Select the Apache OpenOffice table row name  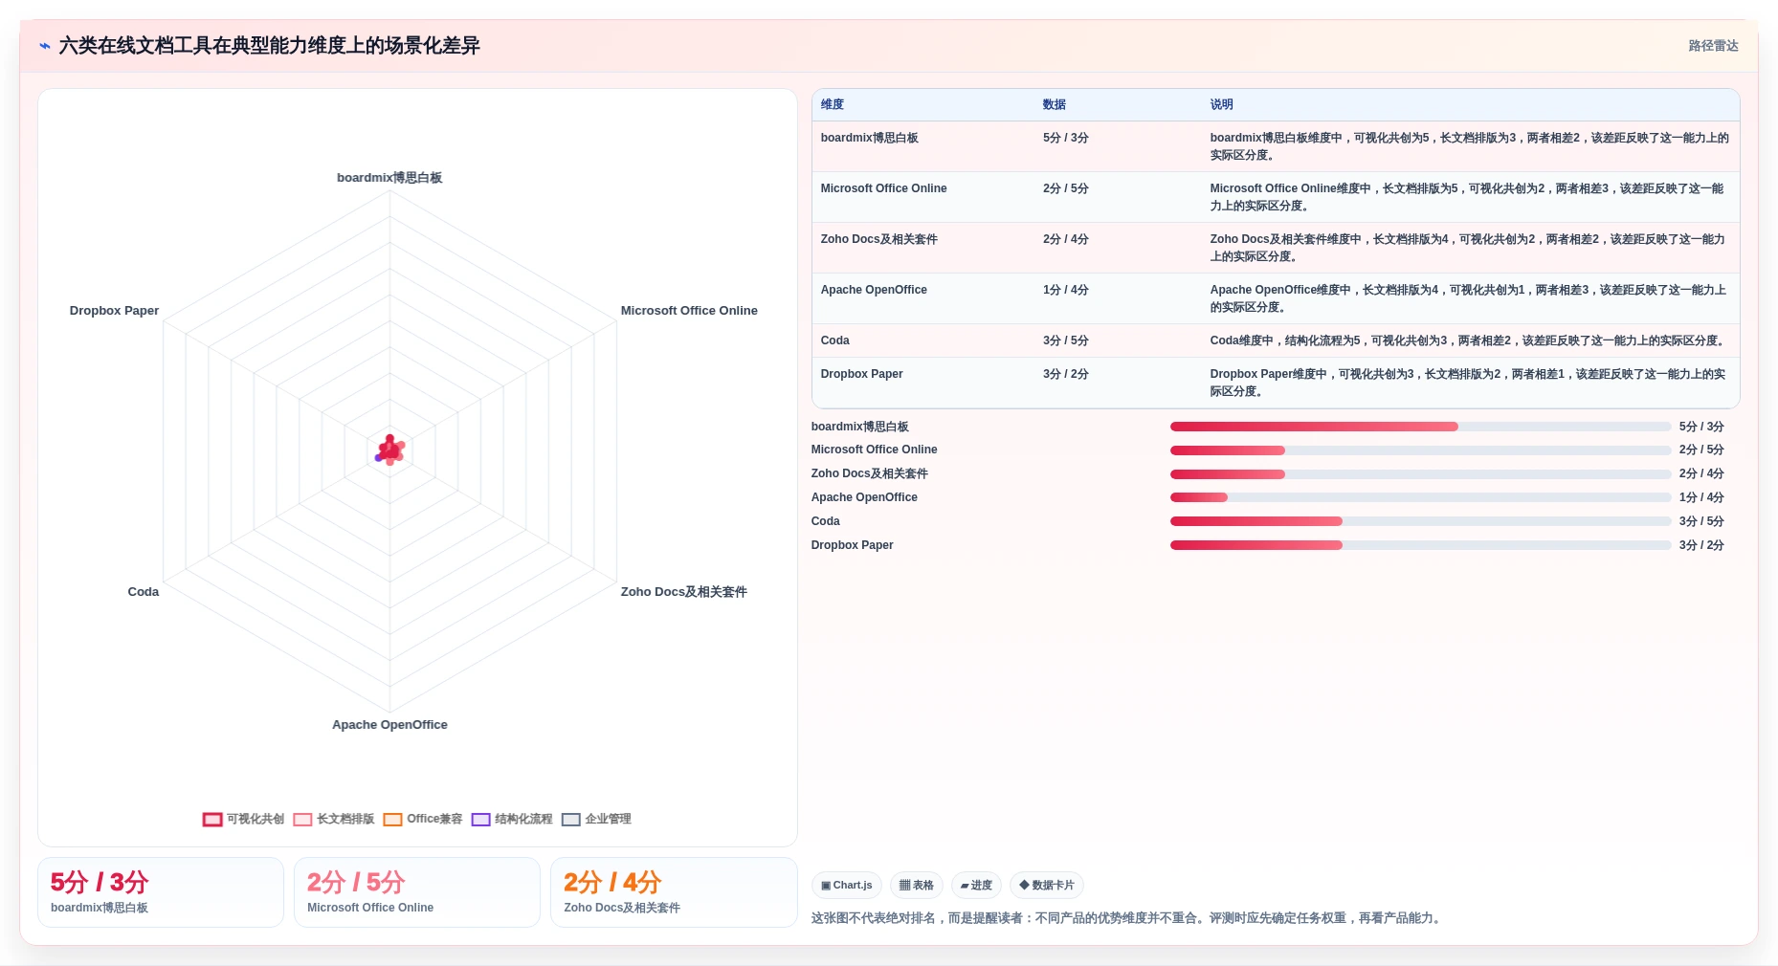coord(874,290)
